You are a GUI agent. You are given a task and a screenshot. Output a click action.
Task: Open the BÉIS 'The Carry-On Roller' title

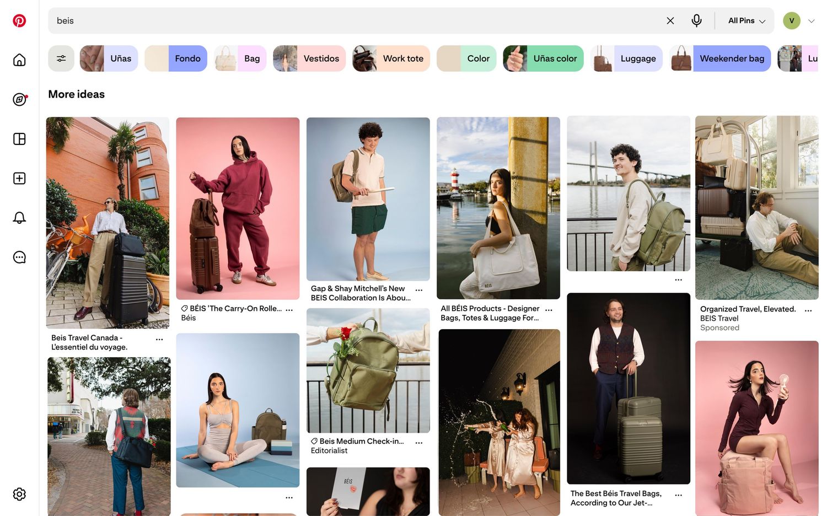232,309
